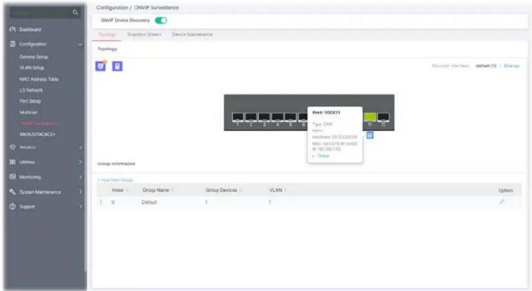532x291 pixels.
Task: Open Multicast in sidebar
Action: click(x=29, y=112)
